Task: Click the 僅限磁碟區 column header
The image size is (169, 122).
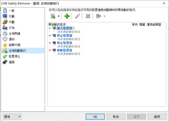Action: pyautogui.click(x=154, y=25)
